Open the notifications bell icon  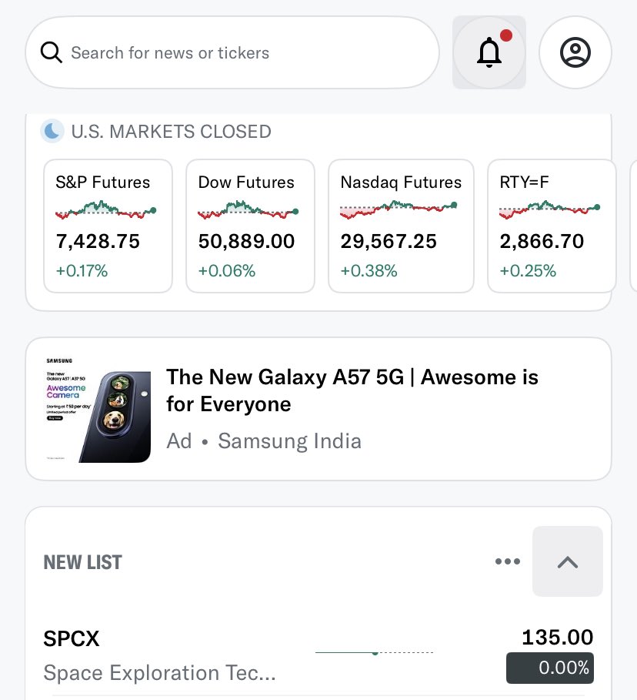(x=489, y=52)
